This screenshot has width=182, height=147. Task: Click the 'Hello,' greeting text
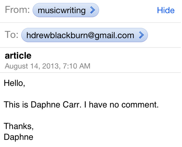15,83
